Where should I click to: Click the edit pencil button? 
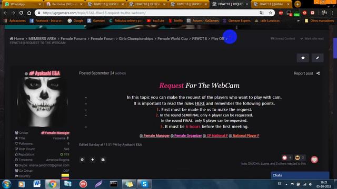(318, 58)
